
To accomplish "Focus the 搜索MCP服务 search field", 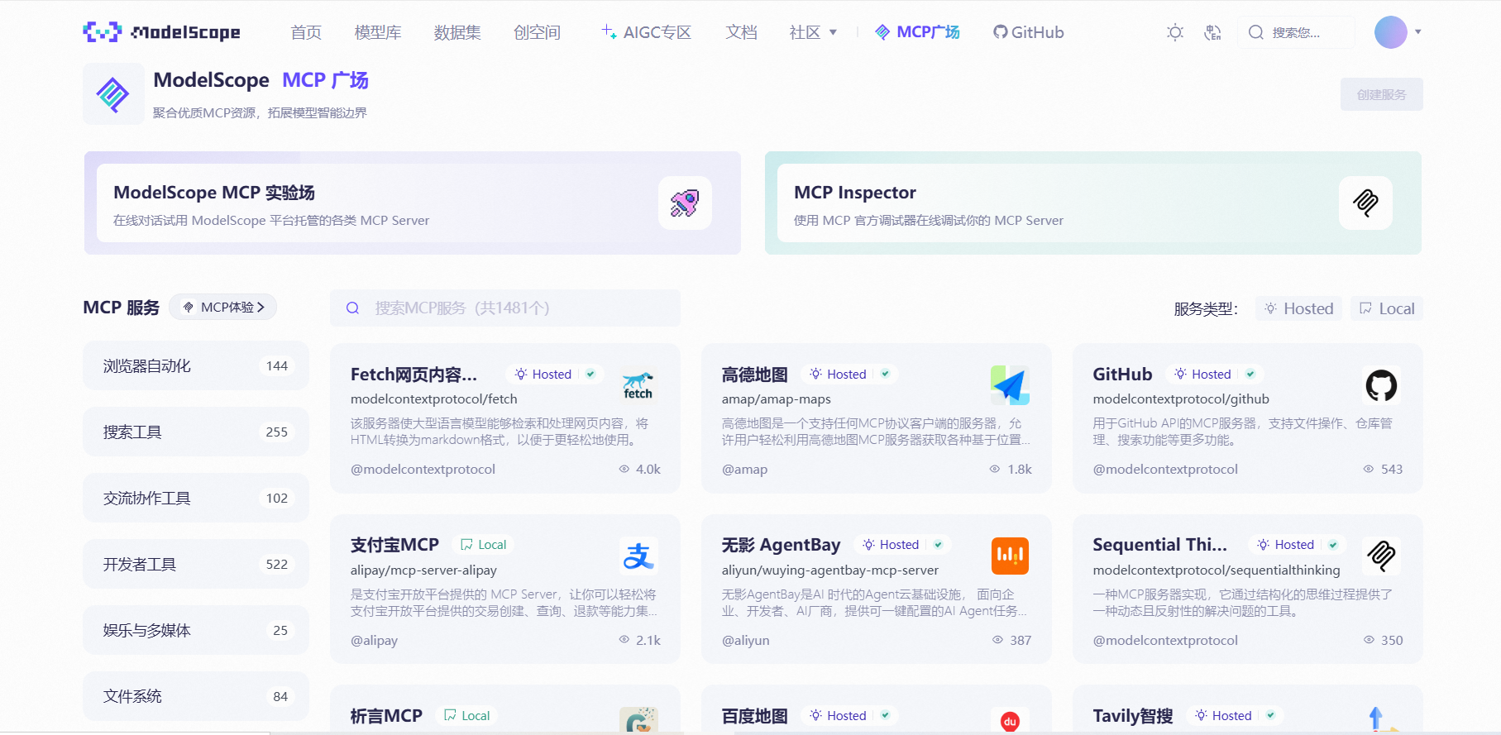I will (x=505, y=308).
